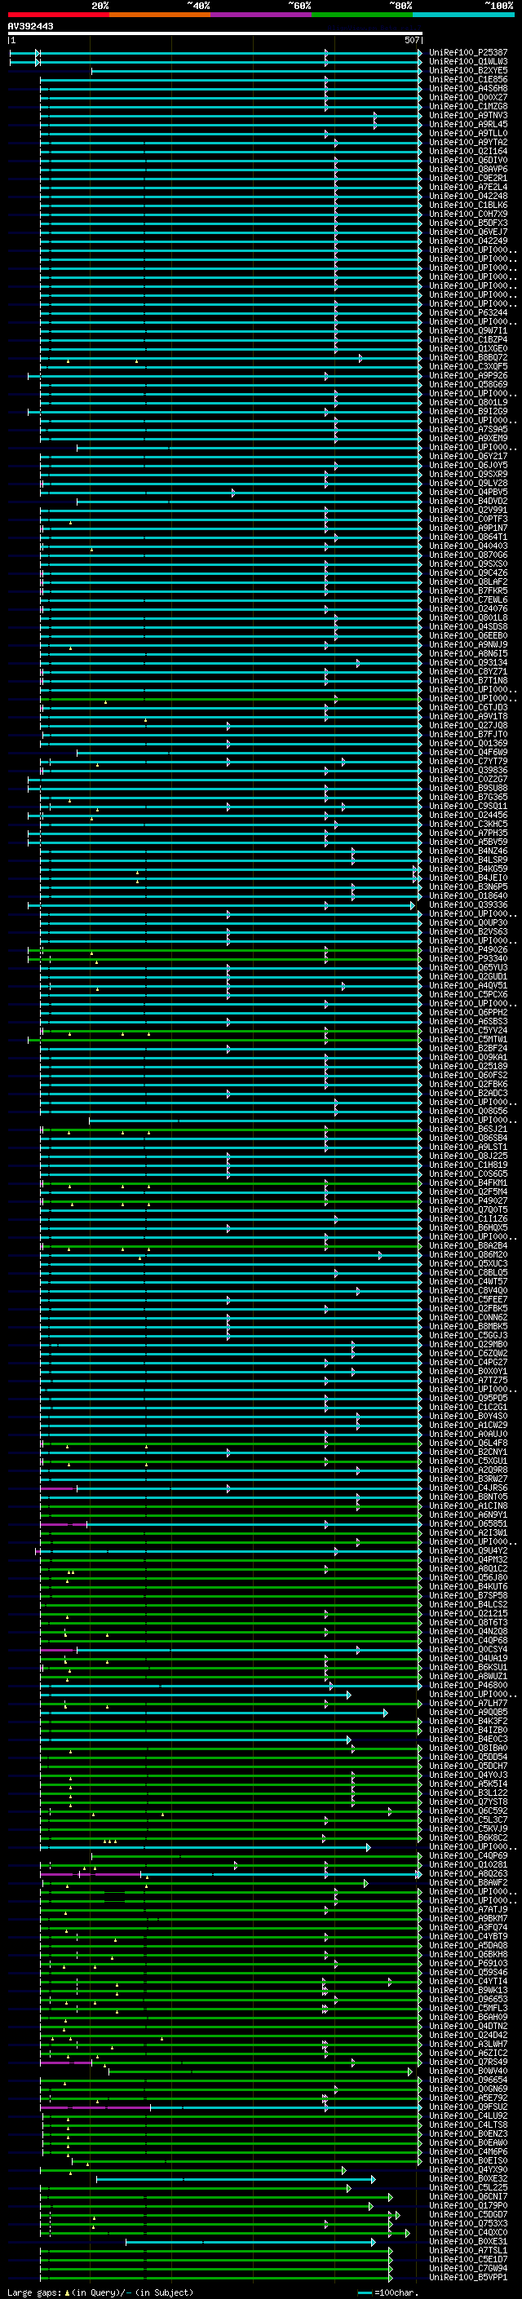Select the UniRef100_O65851 label
The image size is (522, 2299).
(468, 1524)
